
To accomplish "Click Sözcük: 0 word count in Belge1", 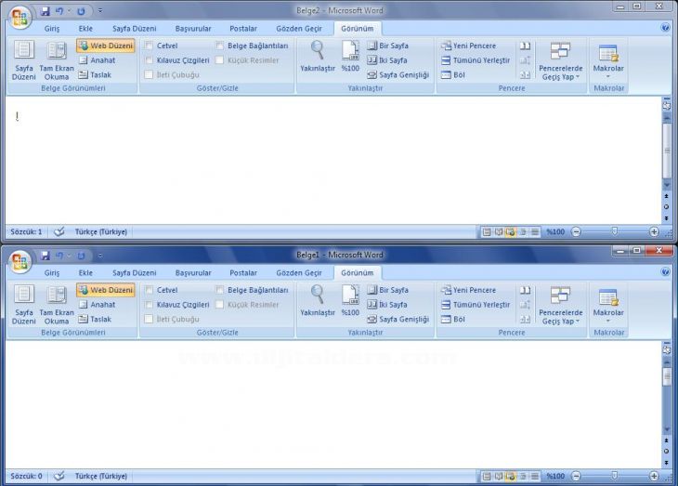I will [26, 476].
